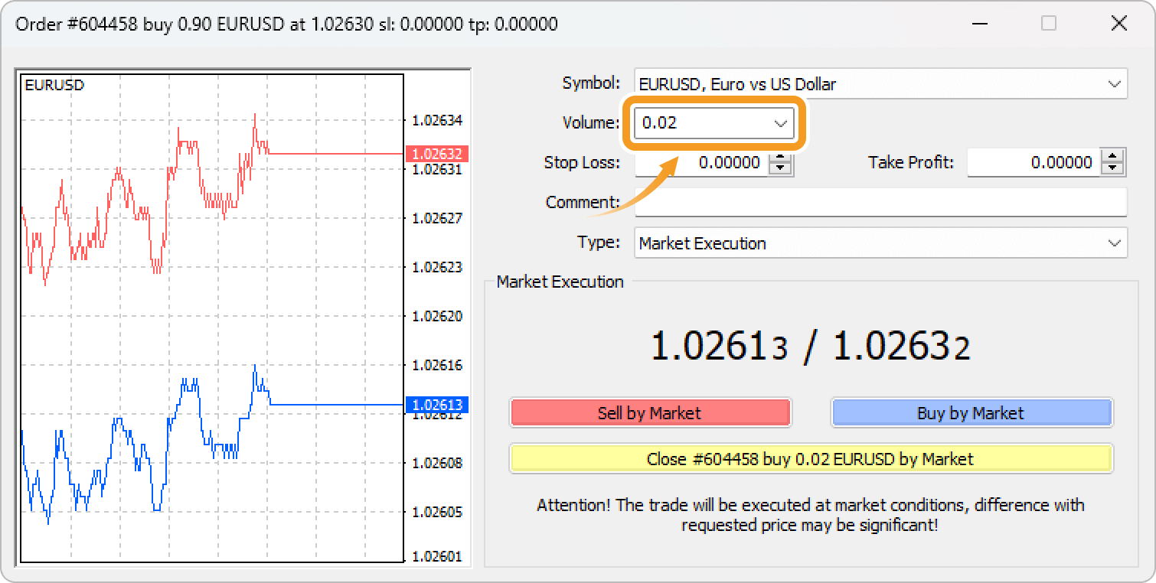This screenshot has height=583, width=1156.
Task: Expand the Symbol dropdown list
Action: pyautogui.click(x=1114, y=84)
